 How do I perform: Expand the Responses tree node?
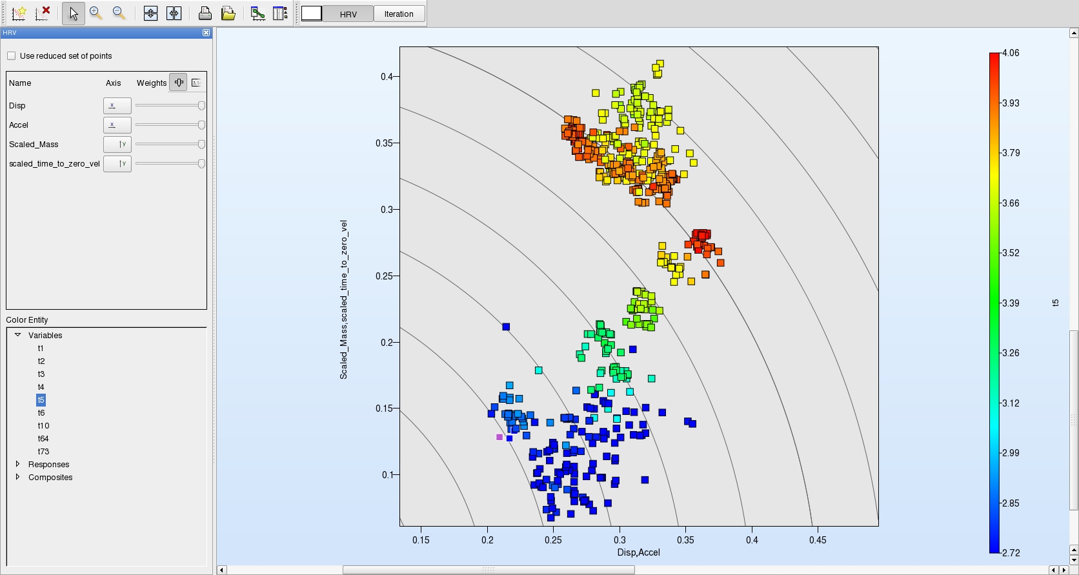(x=17, y=464)
